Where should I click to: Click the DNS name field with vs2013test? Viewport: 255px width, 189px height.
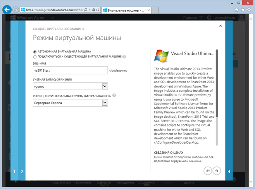point(70,70)
